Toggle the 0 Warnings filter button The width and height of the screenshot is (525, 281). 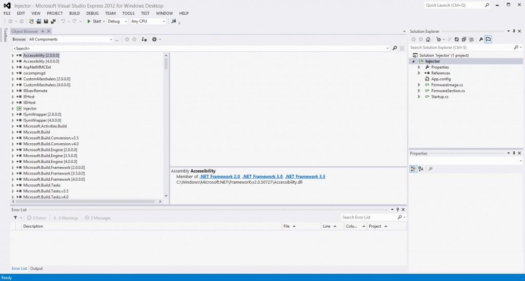tap(65, 218)
